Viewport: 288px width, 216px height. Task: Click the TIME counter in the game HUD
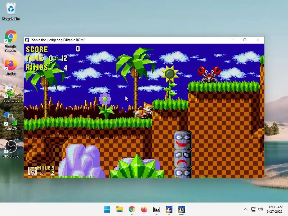coord(47,58)
